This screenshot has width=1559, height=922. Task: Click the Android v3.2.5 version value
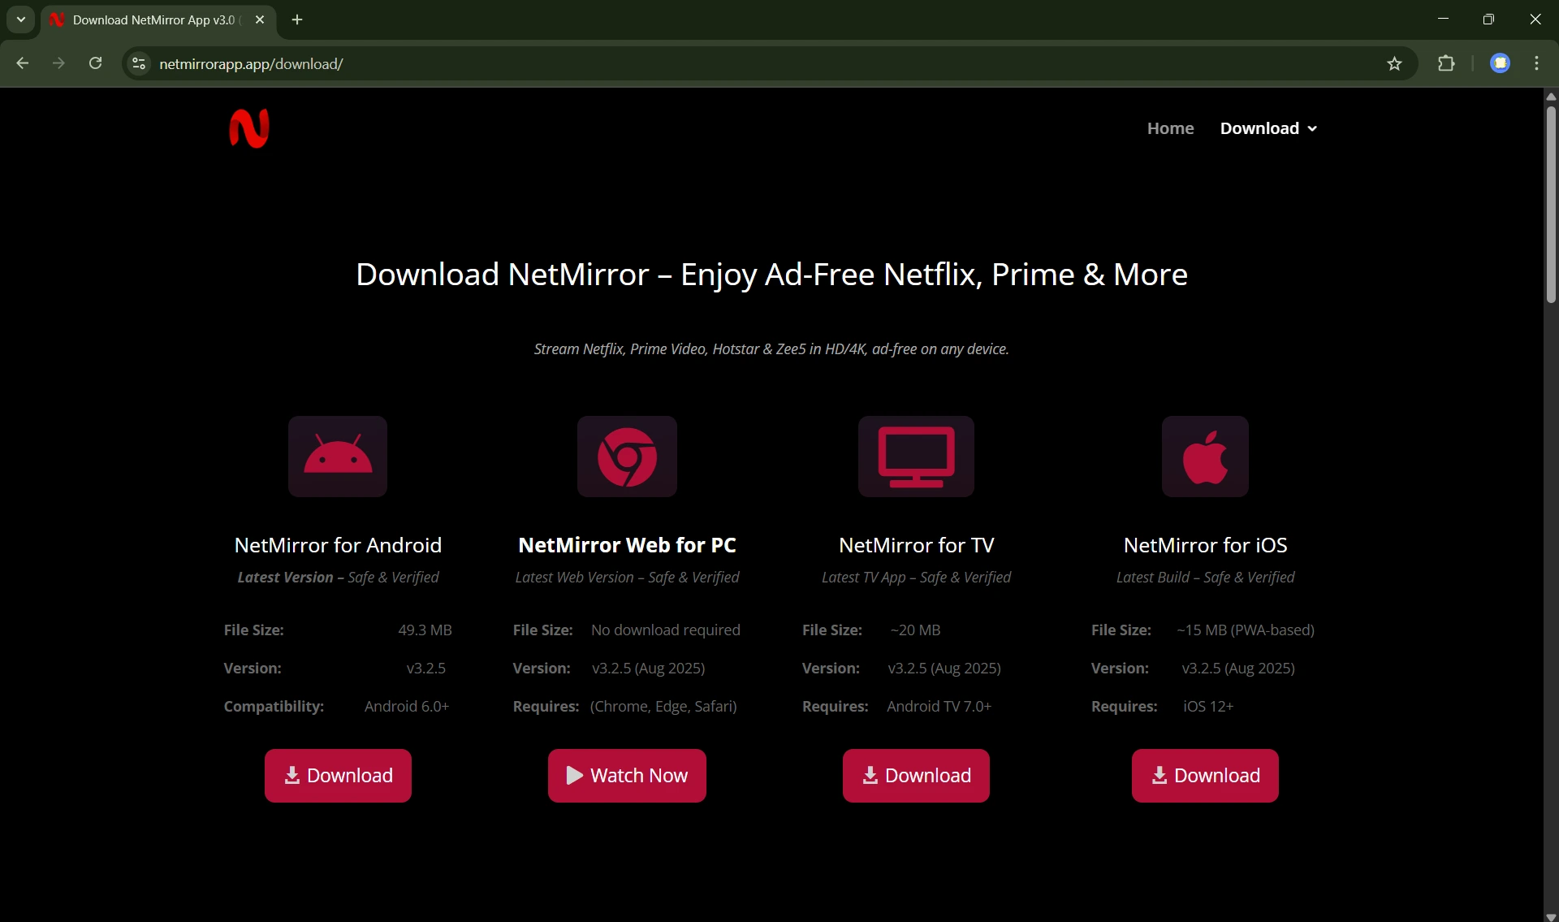(x=425, y=668)
